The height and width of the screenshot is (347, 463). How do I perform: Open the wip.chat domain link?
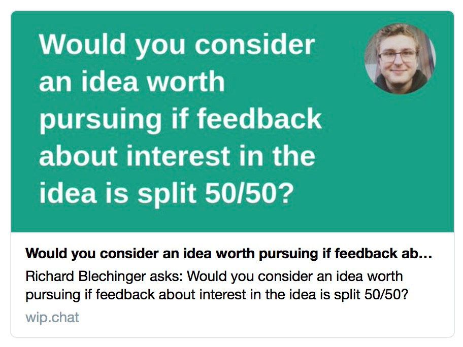(x=52, y=317)
